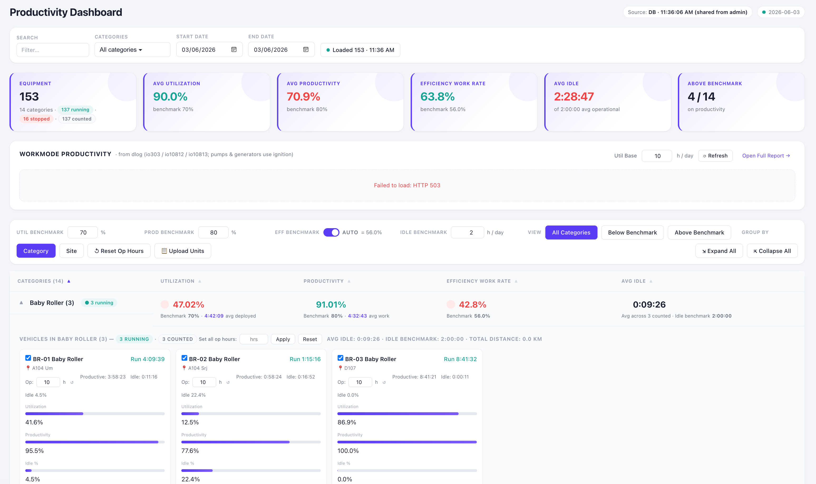Image resolution: width=816 pixels, height=484 pixels.
Task: Sort by the Productivity column arrow
Action: click(349, 281)
